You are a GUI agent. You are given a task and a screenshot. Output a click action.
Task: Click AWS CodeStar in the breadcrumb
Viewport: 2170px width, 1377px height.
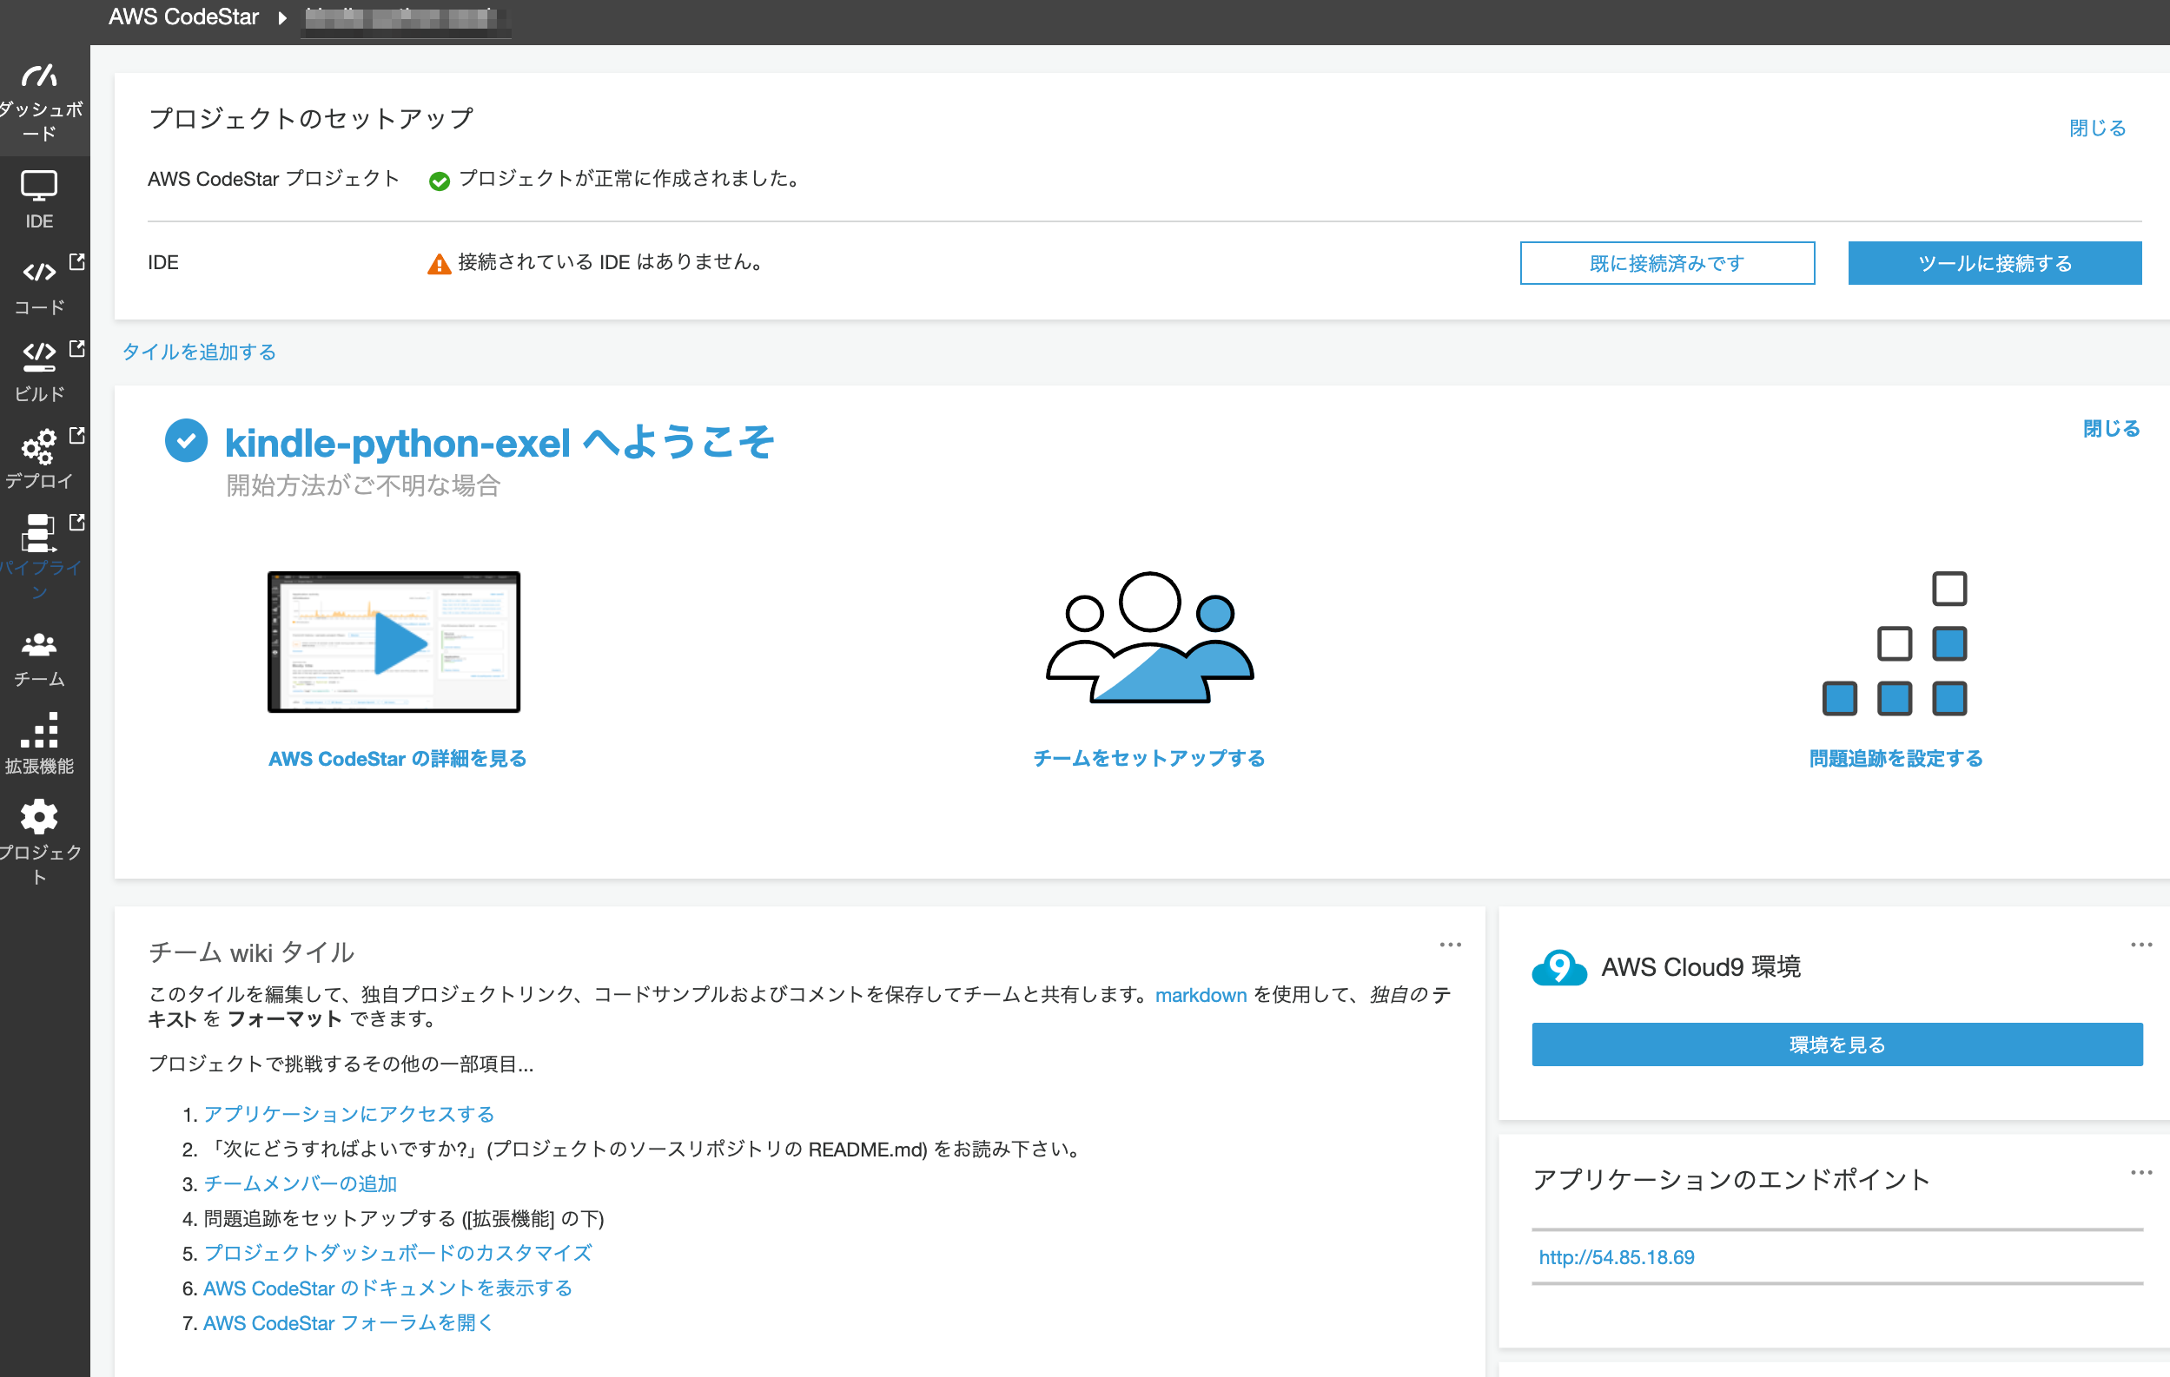pyautogui.click(x=184, y=17)
